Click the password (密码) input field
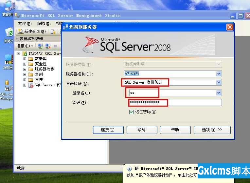The height and width of the screenshot is (183, 250). [175, 103]
